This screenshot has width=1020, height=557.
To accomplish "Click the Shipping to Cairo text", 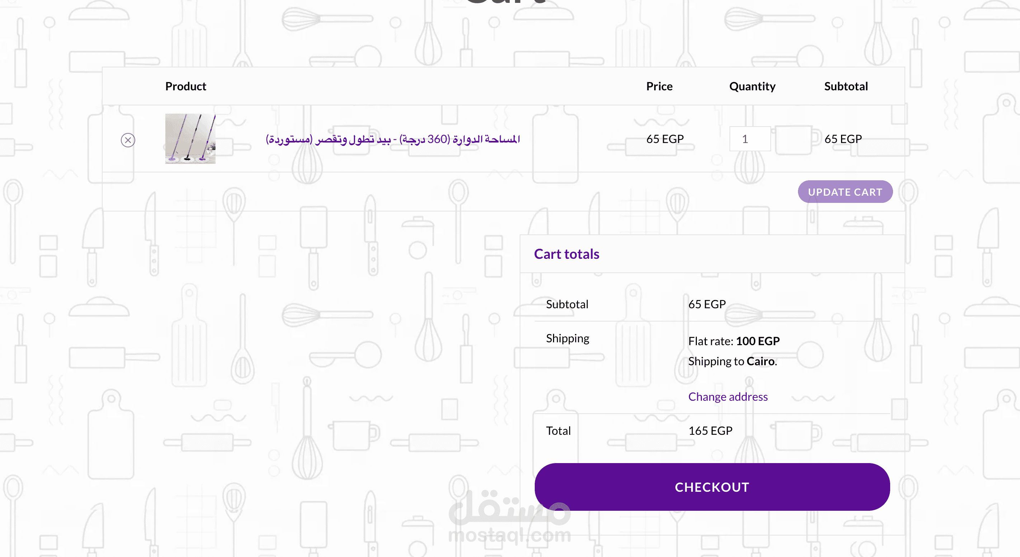I will pyautogui.click(x=732, y=361).
